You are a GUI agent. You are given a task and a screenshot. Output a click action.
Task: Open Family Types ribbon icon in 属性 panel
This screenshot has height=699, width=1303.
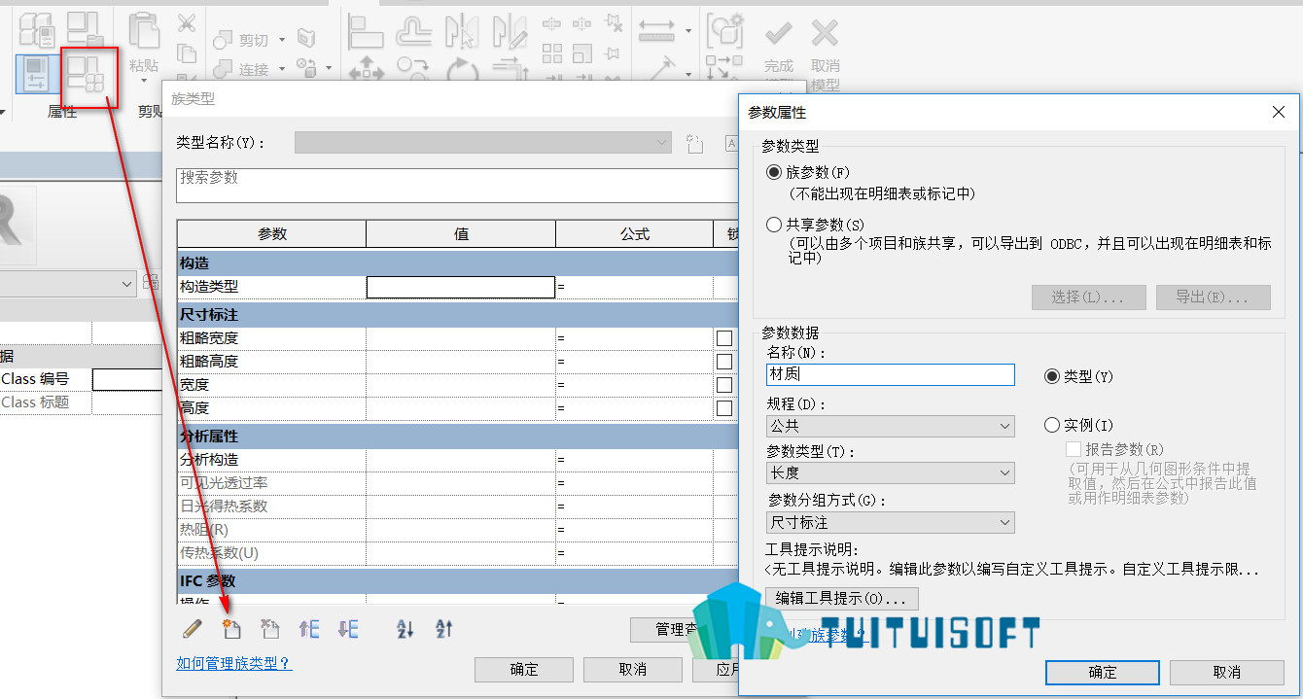click(85, 75)
